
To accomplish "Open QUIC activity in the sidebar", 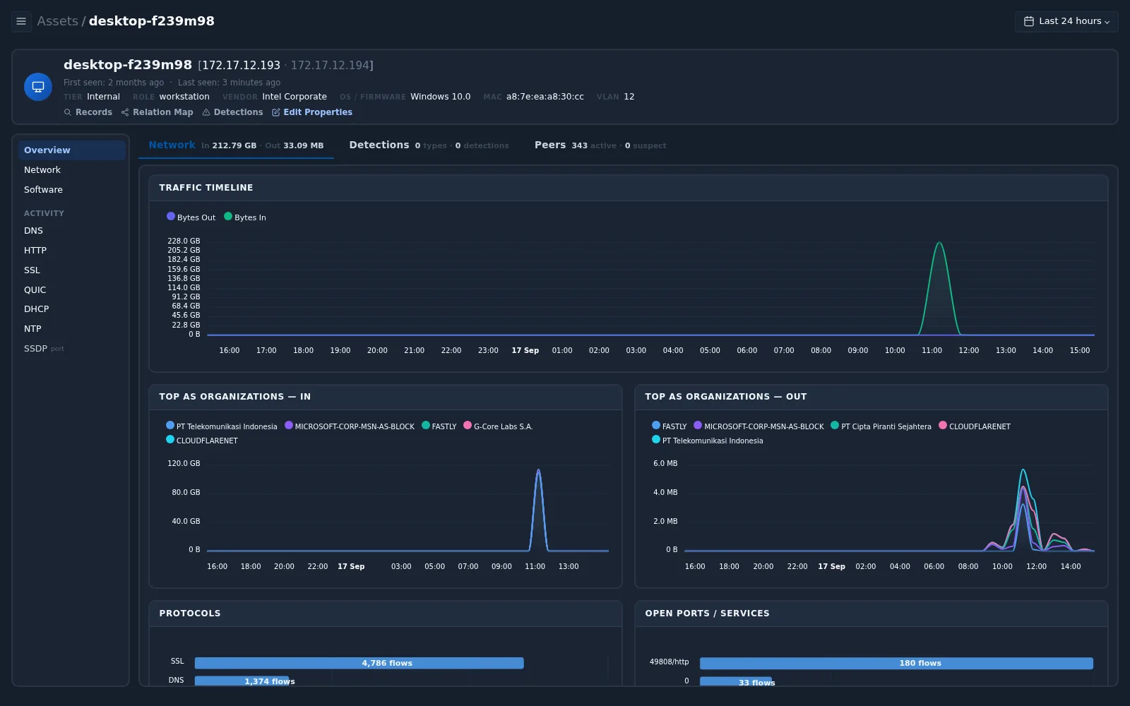I will coord(71,290).
